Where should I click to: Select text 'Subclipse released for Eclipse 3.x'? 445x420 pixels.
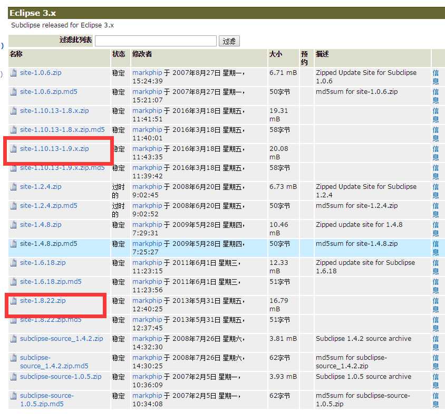point(62,25)
